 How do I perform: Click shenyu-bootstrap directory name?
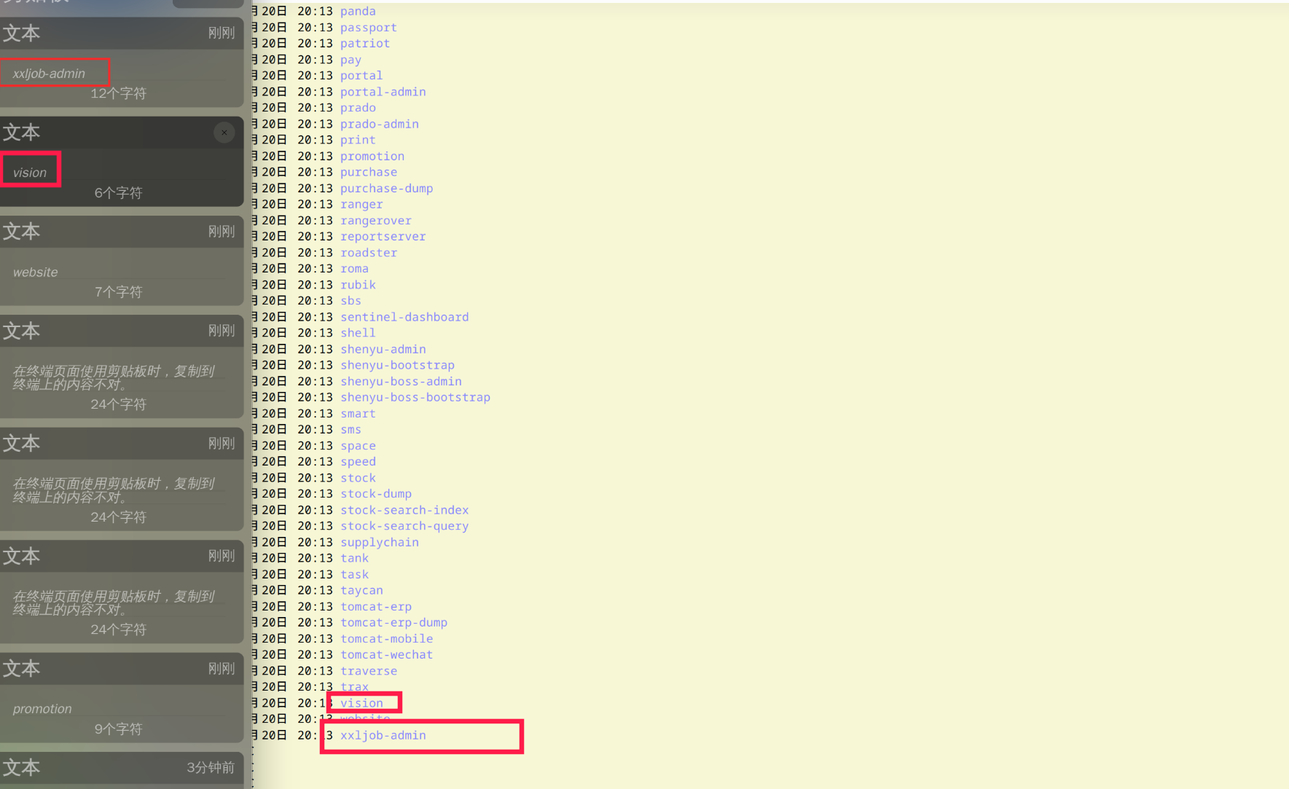coord(397,365)
